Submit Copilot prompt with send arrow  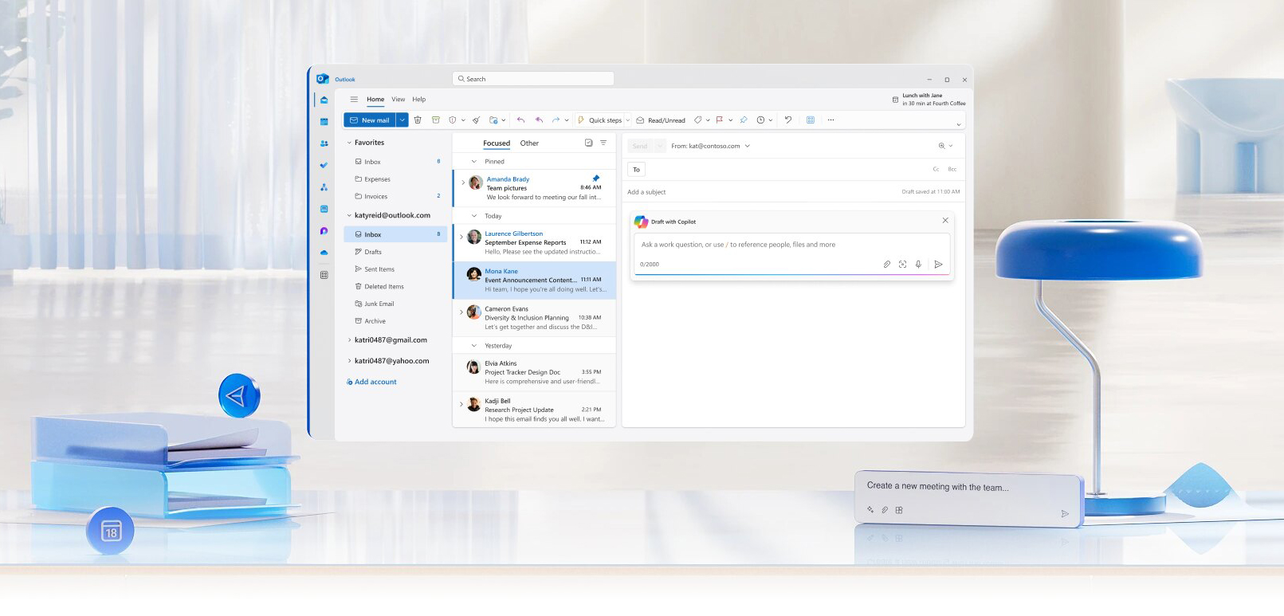[938, 265]
